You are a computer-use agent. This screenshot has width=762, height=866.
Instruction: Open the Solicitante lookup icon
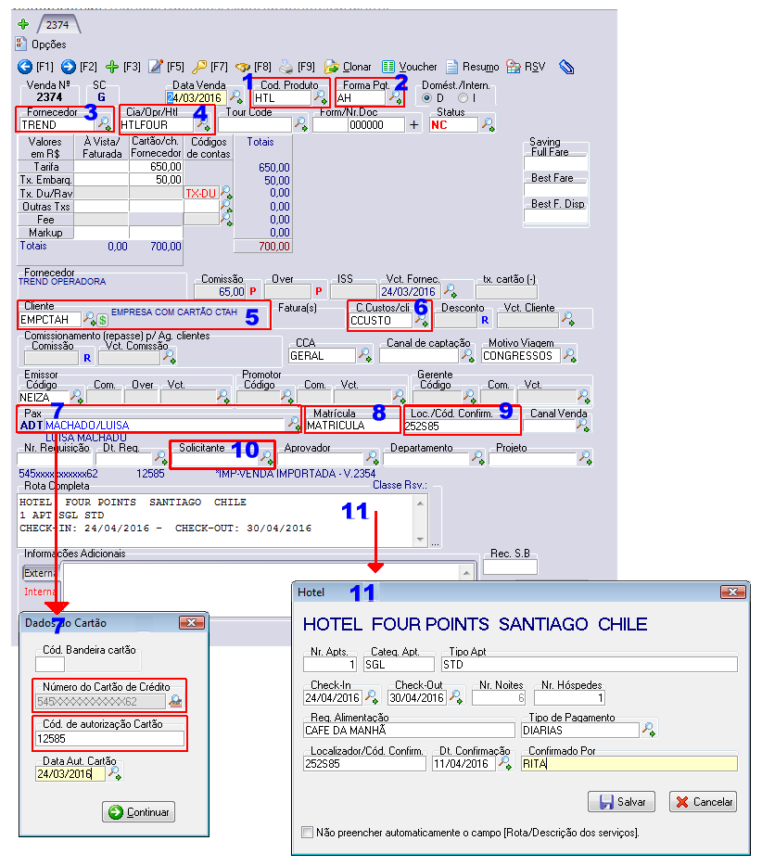(x=266, y=457)
